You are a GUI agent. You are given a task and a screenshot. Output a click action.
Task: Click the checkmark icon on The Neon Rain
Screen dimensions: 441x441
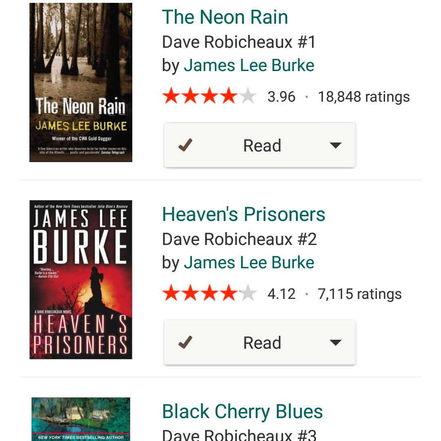185,145
